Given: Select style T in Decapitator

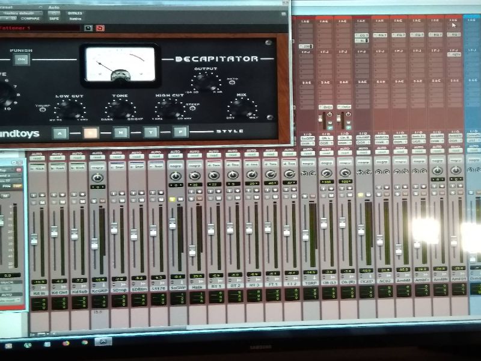Looking at the screenshot, I should [151, 132].
